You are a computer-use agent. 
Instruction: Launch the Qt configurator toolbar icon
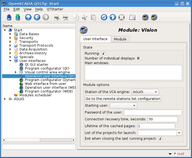tap(145, 17)
